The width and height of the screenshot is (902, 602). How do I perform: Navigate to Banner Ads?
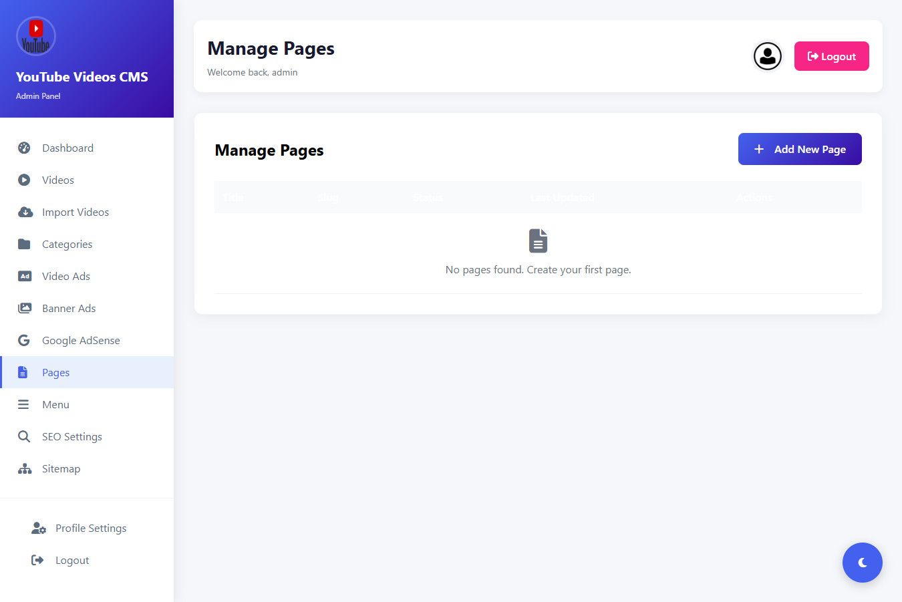(x=87, y=308)
